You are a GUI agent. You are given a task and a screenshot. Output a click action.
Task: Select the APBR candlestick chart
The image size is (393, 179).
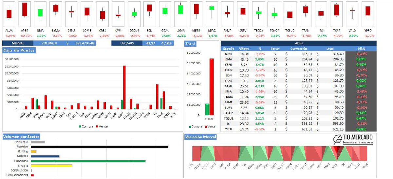click(x=25, y=14)
